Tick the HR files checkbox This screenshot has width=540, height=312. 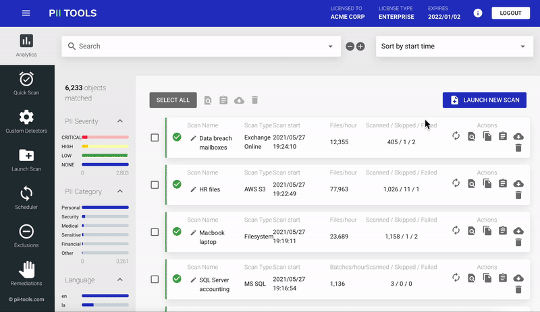[155, 185]
